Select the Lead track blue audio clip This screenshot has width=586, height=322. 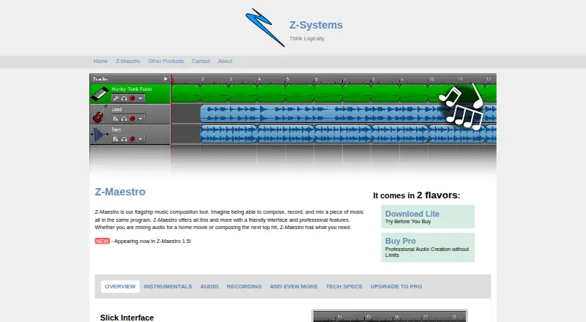(349, 113)
